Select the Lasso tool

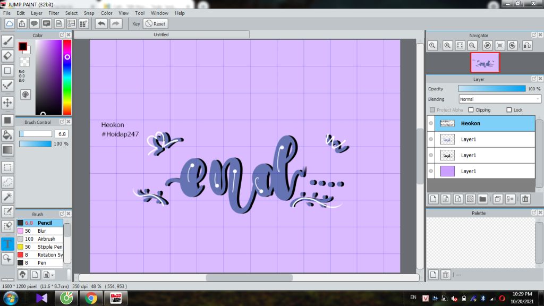click(7, 182)
